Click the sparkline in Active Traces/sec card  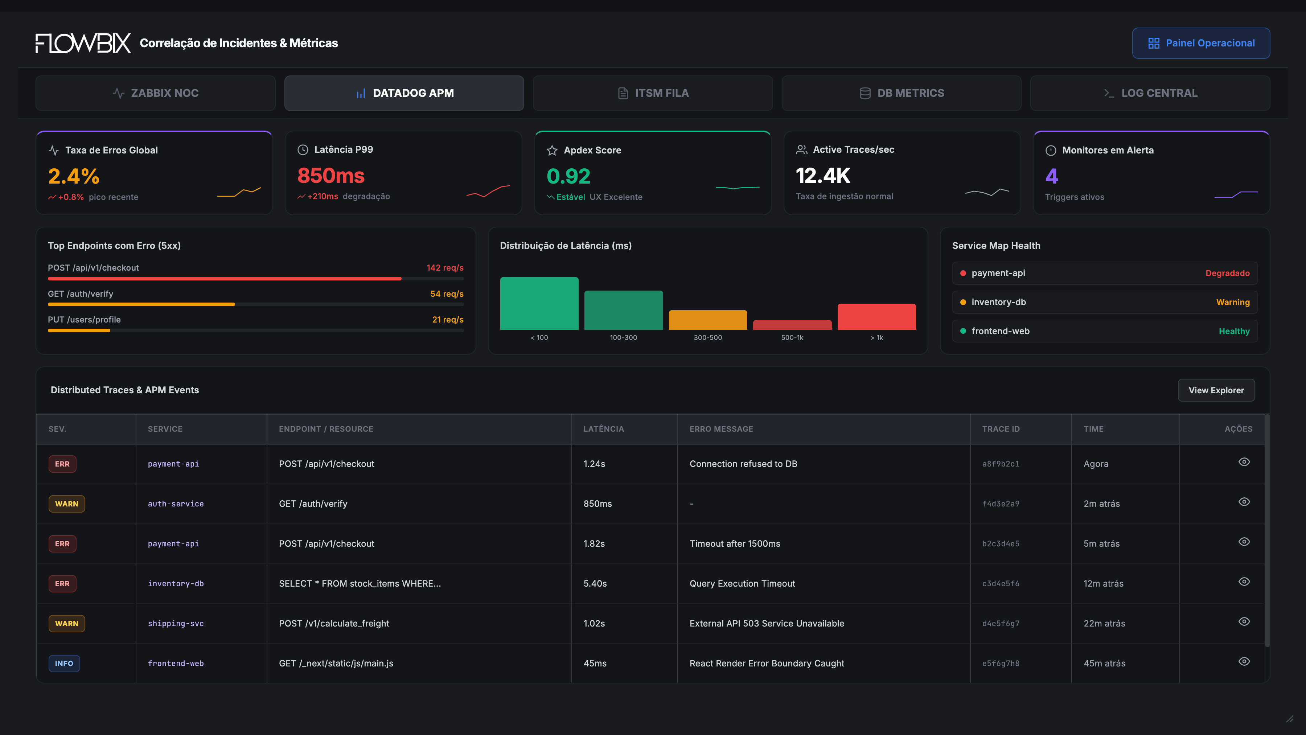(987, 192)
